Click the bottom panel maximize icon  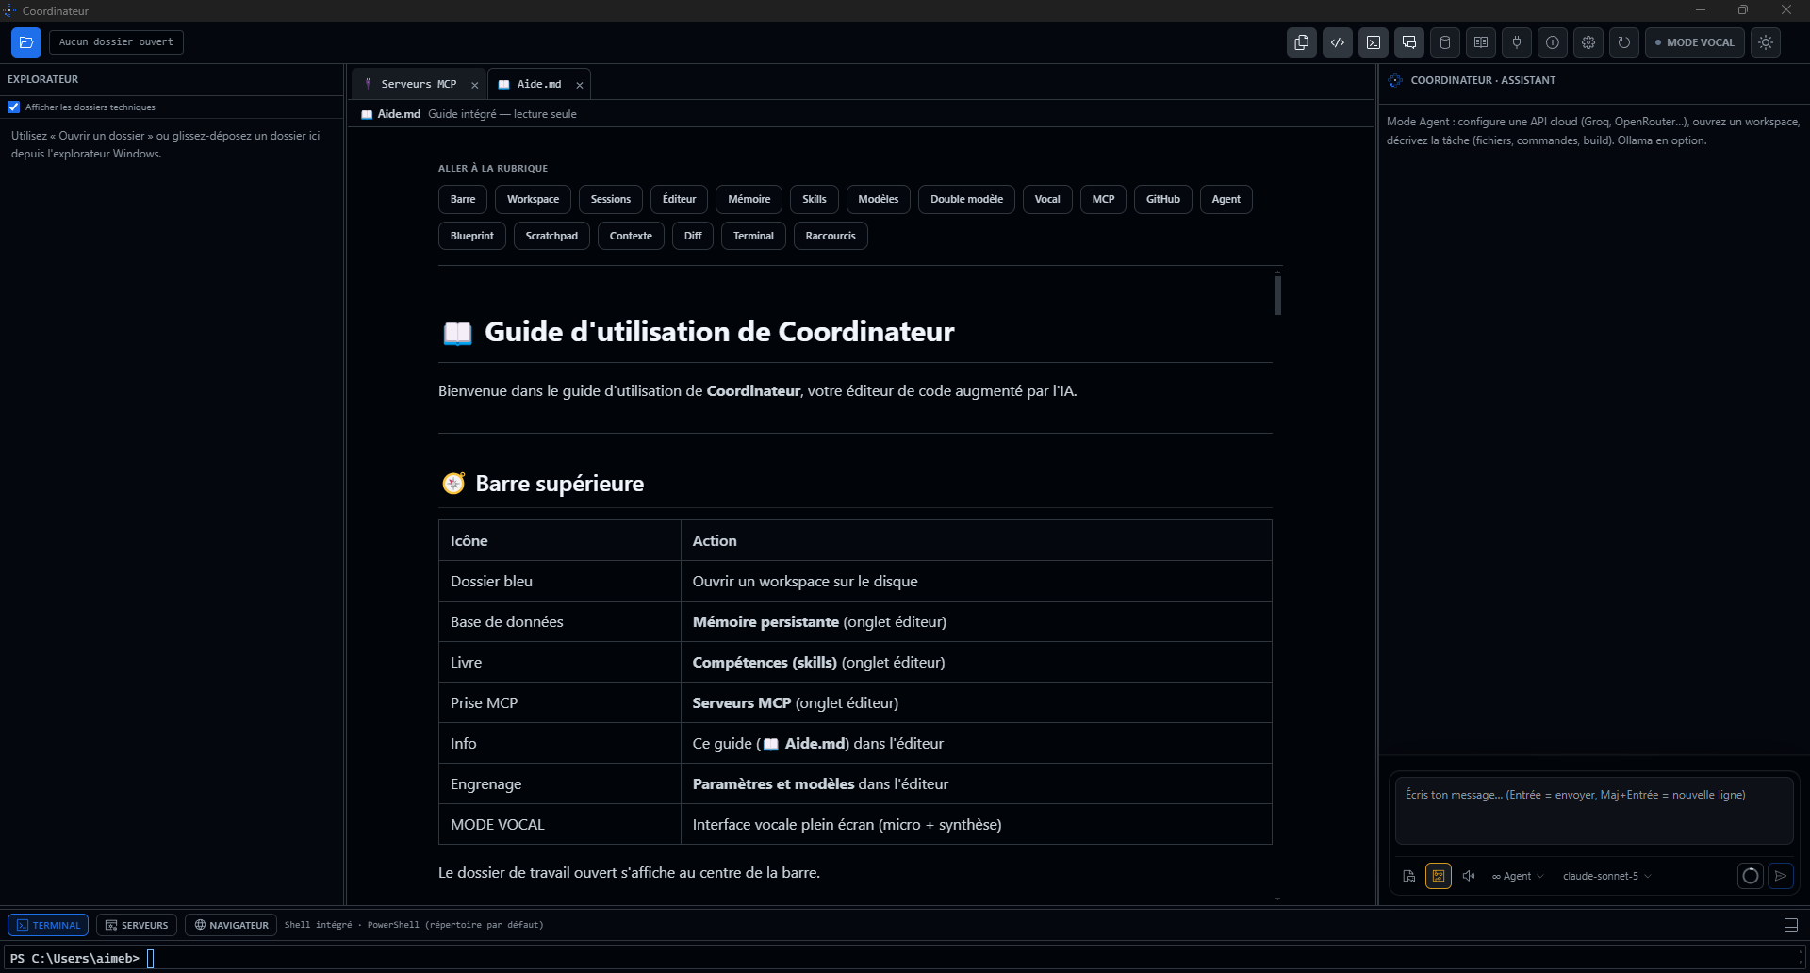click(1791, 925)
